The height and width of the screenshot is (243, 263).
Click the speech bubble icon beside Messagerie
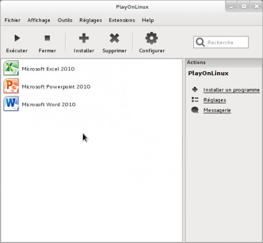pyautogui.click(x=195, y=110)
